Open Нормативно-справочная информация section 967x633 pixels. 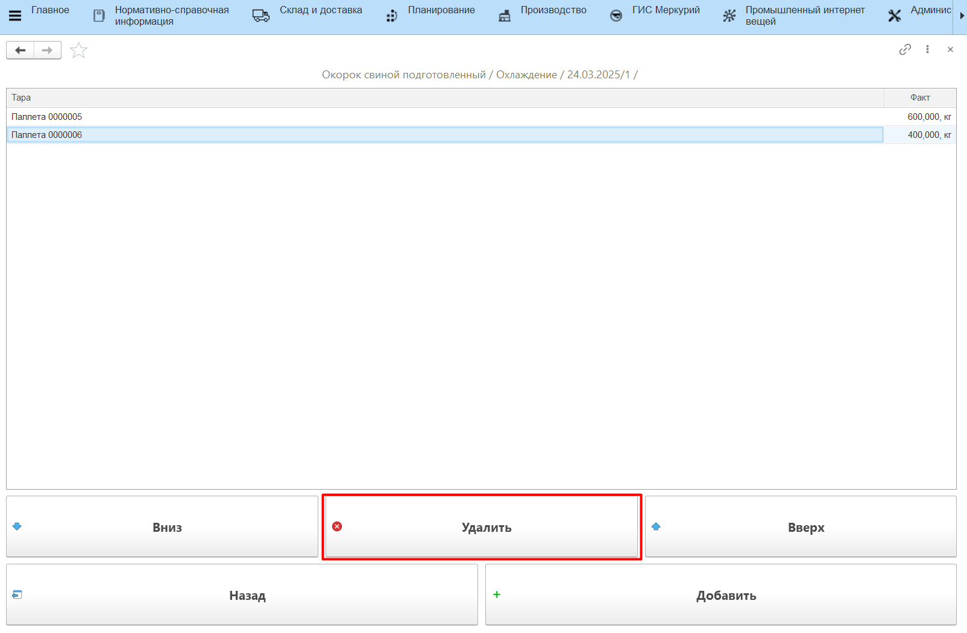coord(172,16)
